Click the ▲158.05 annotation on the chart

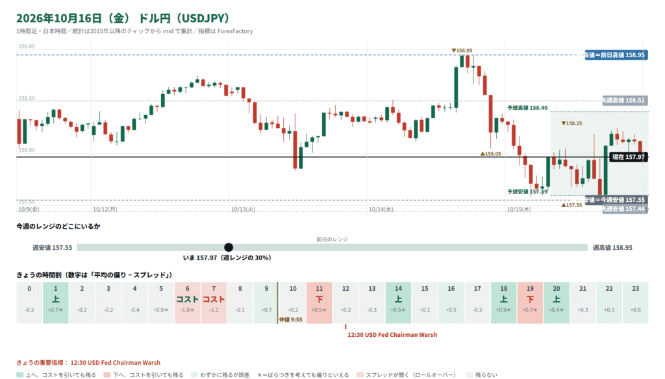[x=490, y=154]
